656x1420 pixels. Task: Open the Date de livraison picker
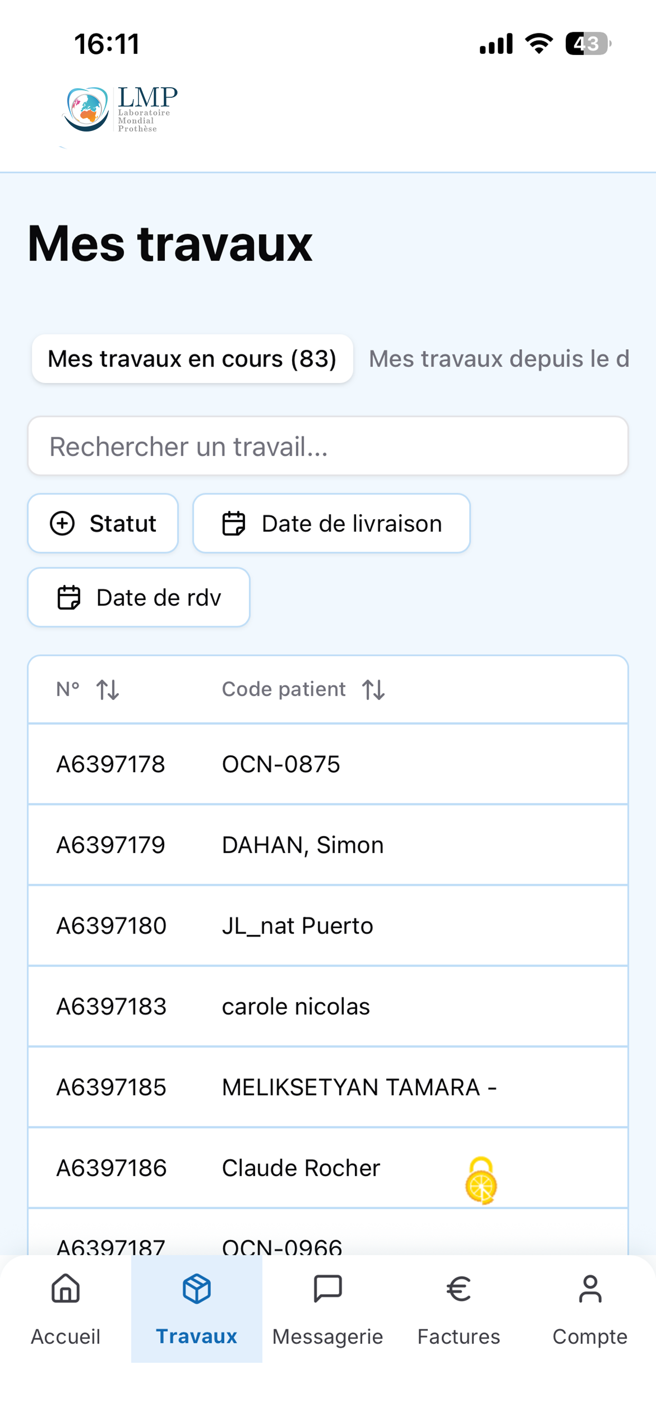(331, 523)
